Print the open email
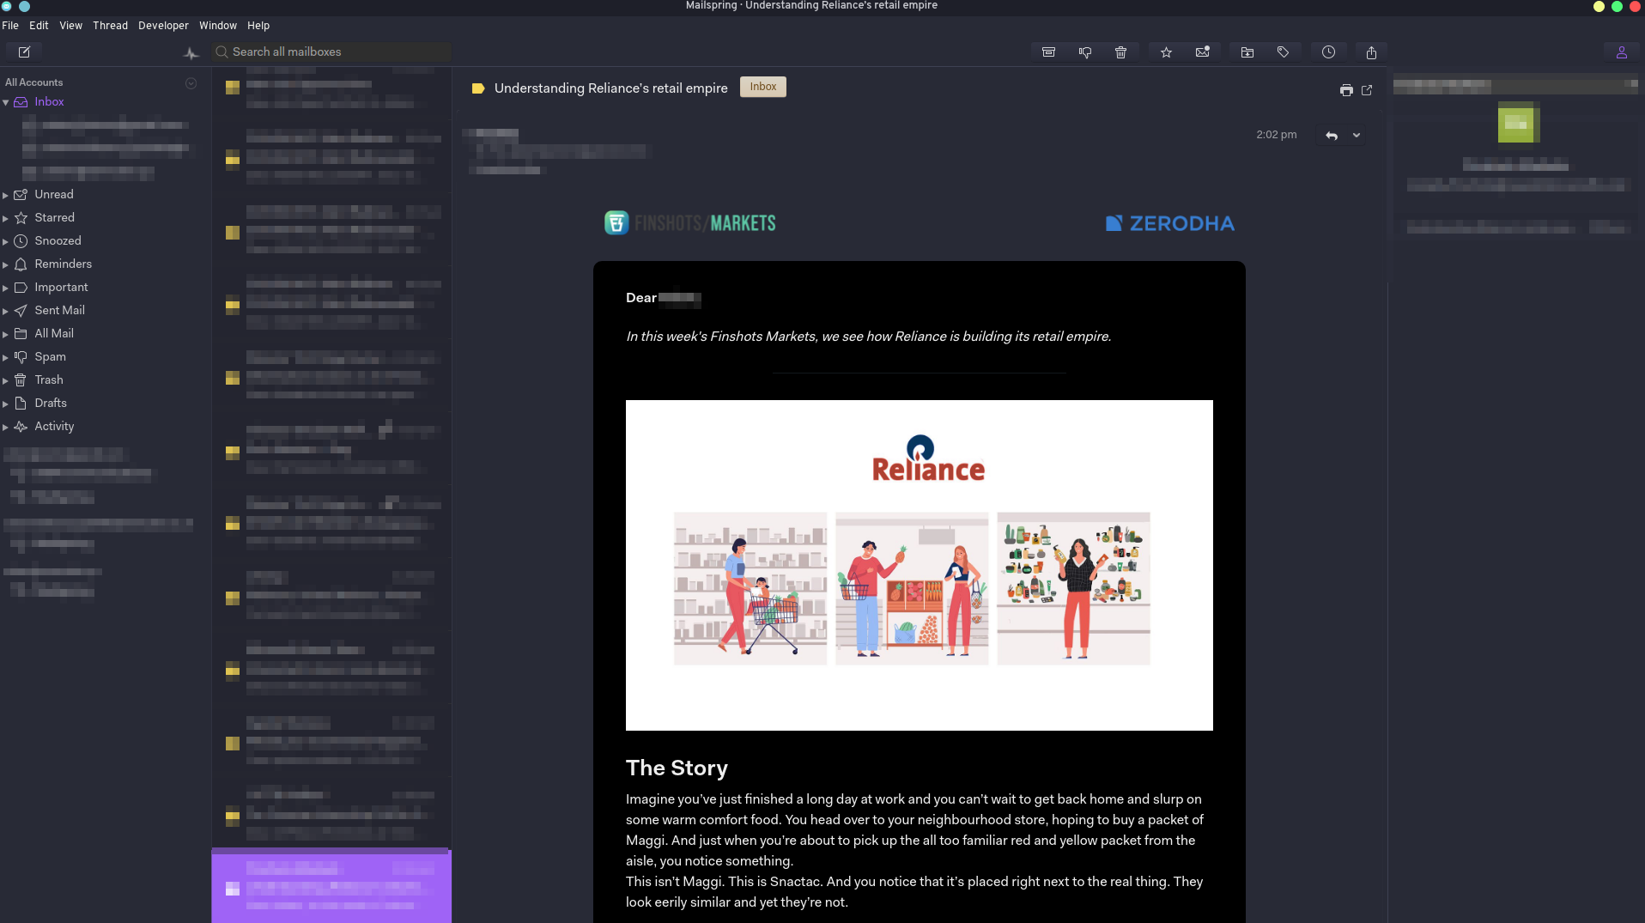This screenshot has width=1645, height=923. (x=1345, y=90)
